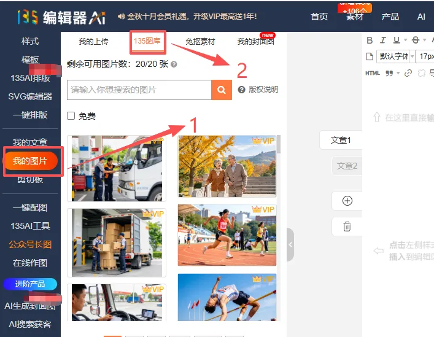Apply underline with the U icon
Image resolution: width=434 pixels, height=337 pixels.
pos(397,41)
